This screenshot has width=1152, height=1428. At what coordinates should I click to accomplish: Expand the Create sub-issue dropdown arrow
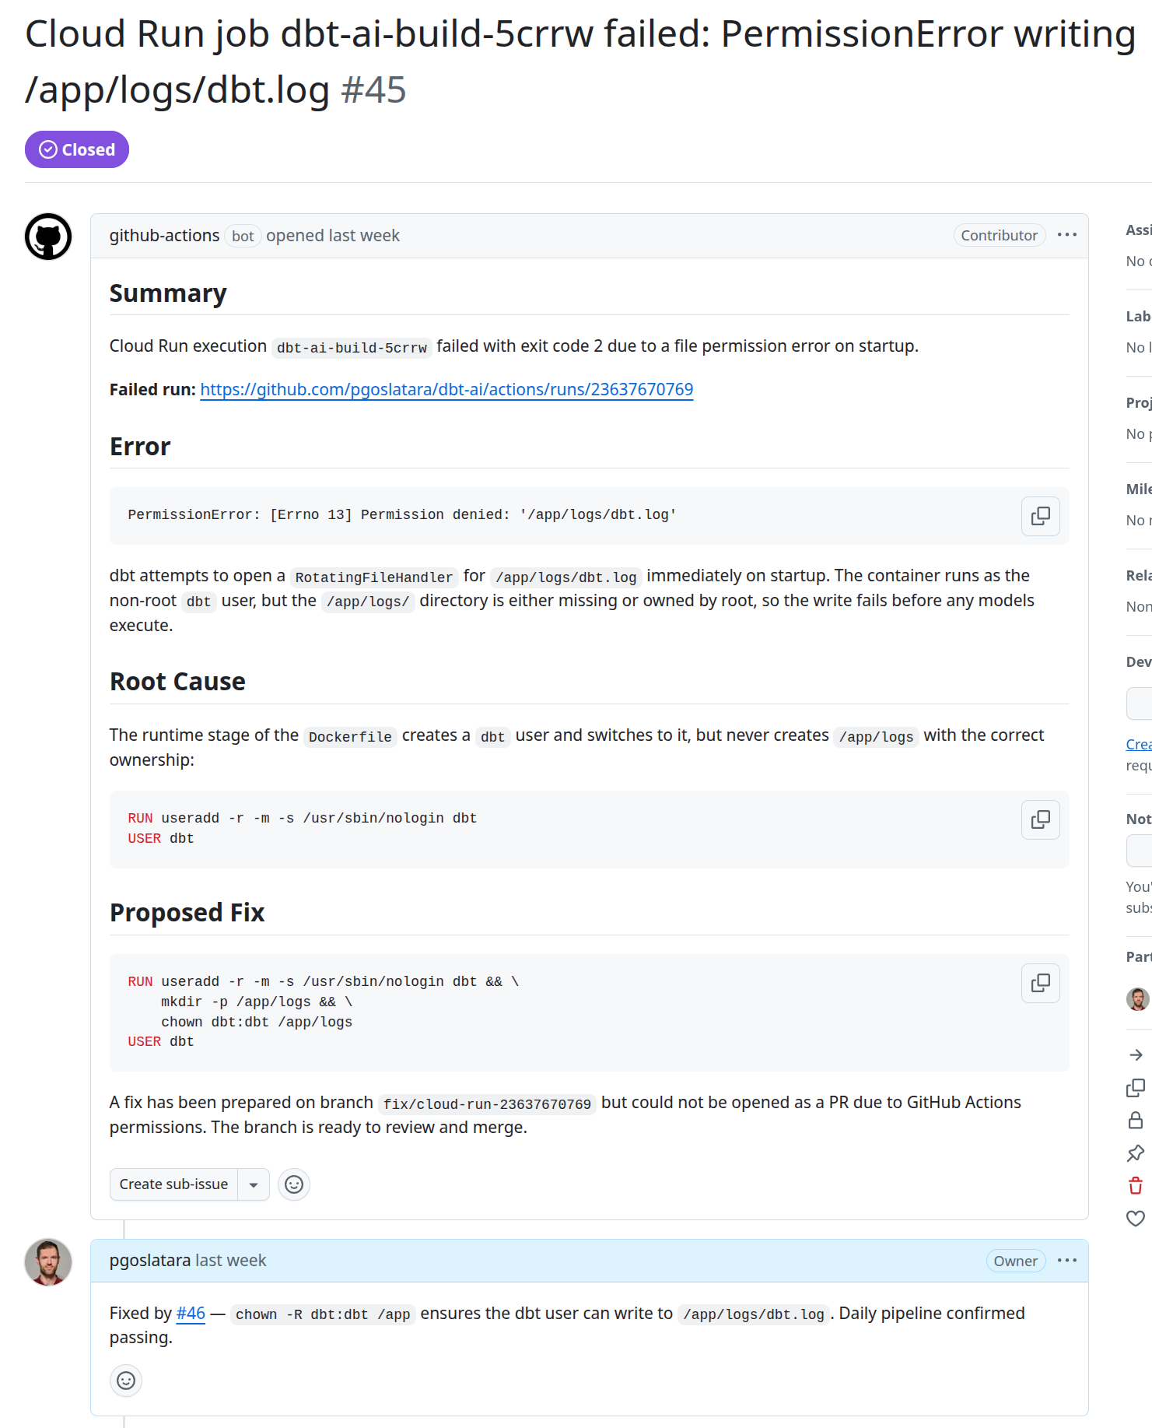click(x=254, y=1184)
